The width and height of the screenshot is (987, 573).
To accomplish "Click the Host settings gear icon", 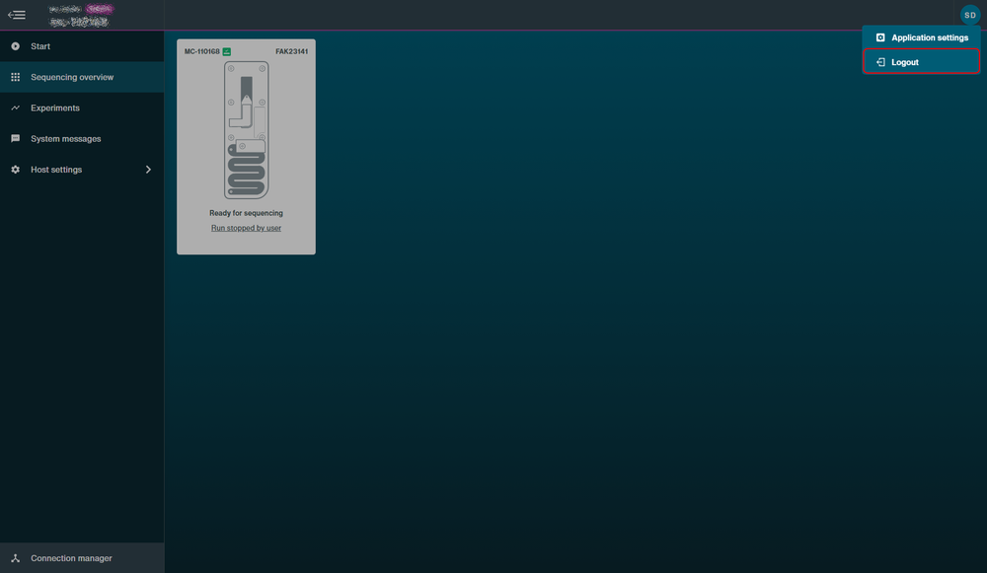I will click(15, 170).
